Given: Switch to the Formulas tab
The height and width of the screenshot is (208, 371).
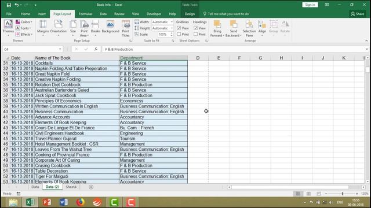Looking at the screenshot, I should point(85,14).
